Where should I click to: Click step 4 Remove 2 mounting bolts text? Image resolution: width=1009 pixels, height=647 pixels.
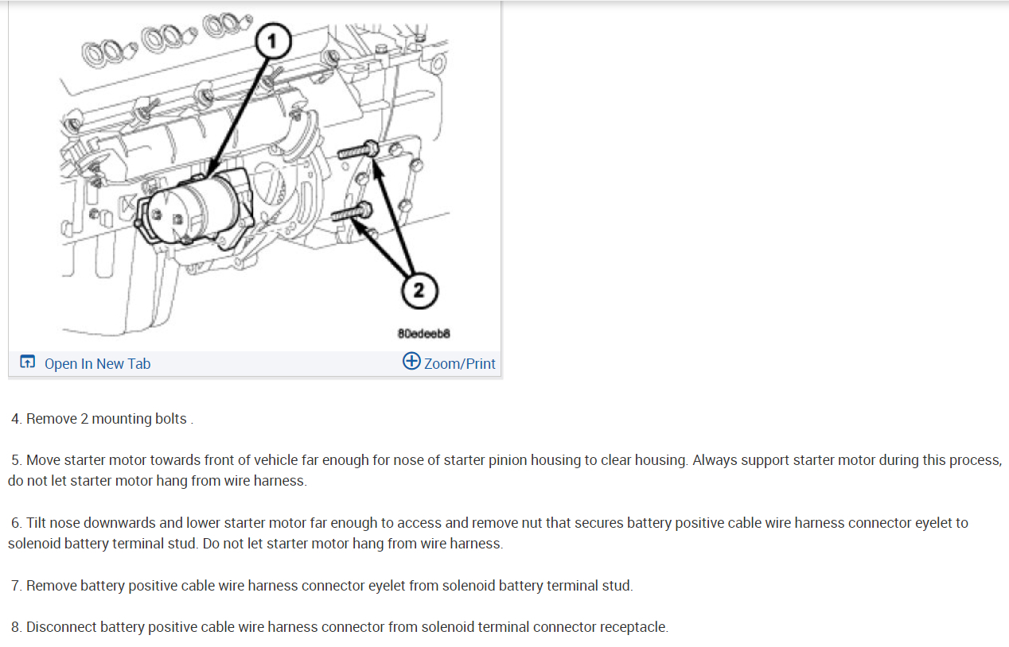[x=102, y=419]
